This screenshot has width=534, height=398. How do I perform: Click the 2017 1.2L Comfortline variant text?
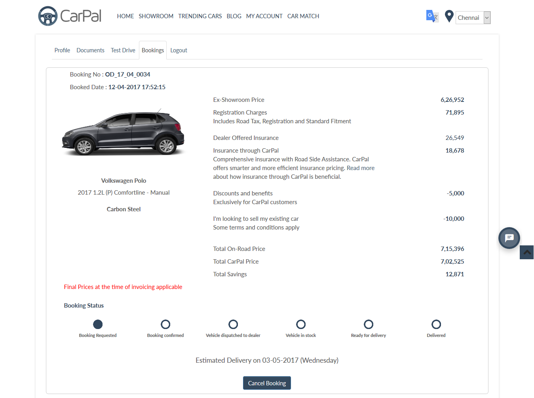[124, 193]
